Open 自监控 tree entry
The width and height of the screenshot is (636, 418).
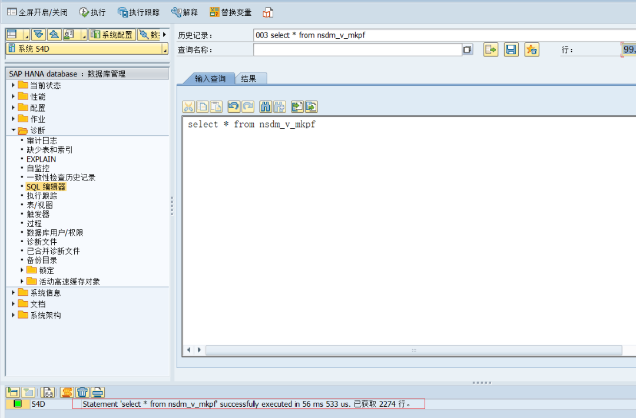[38, 168]
